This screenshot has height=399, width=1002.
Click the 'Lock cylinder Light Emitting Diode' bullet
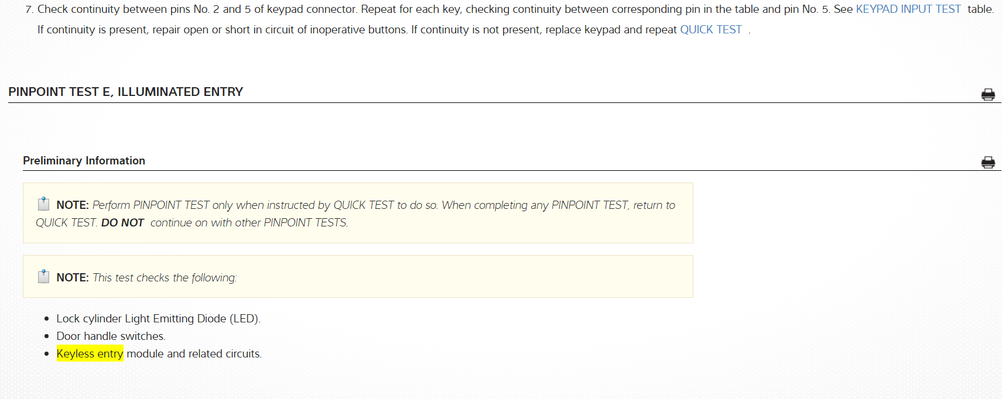(x=158, y=319)
